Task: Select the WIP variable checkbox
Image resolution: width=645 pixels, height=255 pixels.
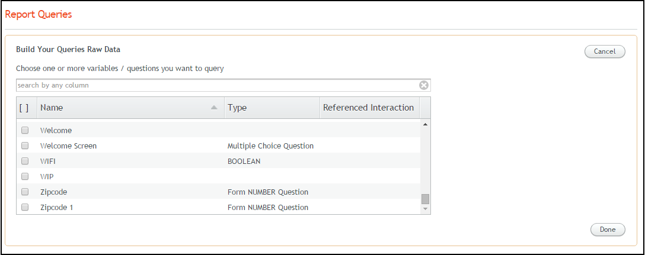Action: pyautogui.click(x=25, y=176)
